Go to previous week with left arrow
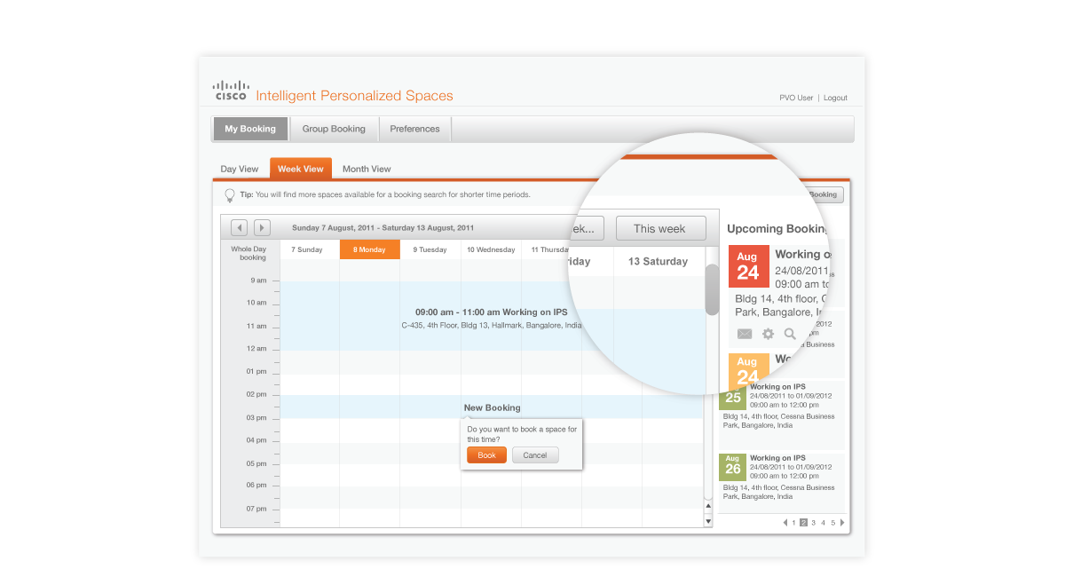 [239, 227]
